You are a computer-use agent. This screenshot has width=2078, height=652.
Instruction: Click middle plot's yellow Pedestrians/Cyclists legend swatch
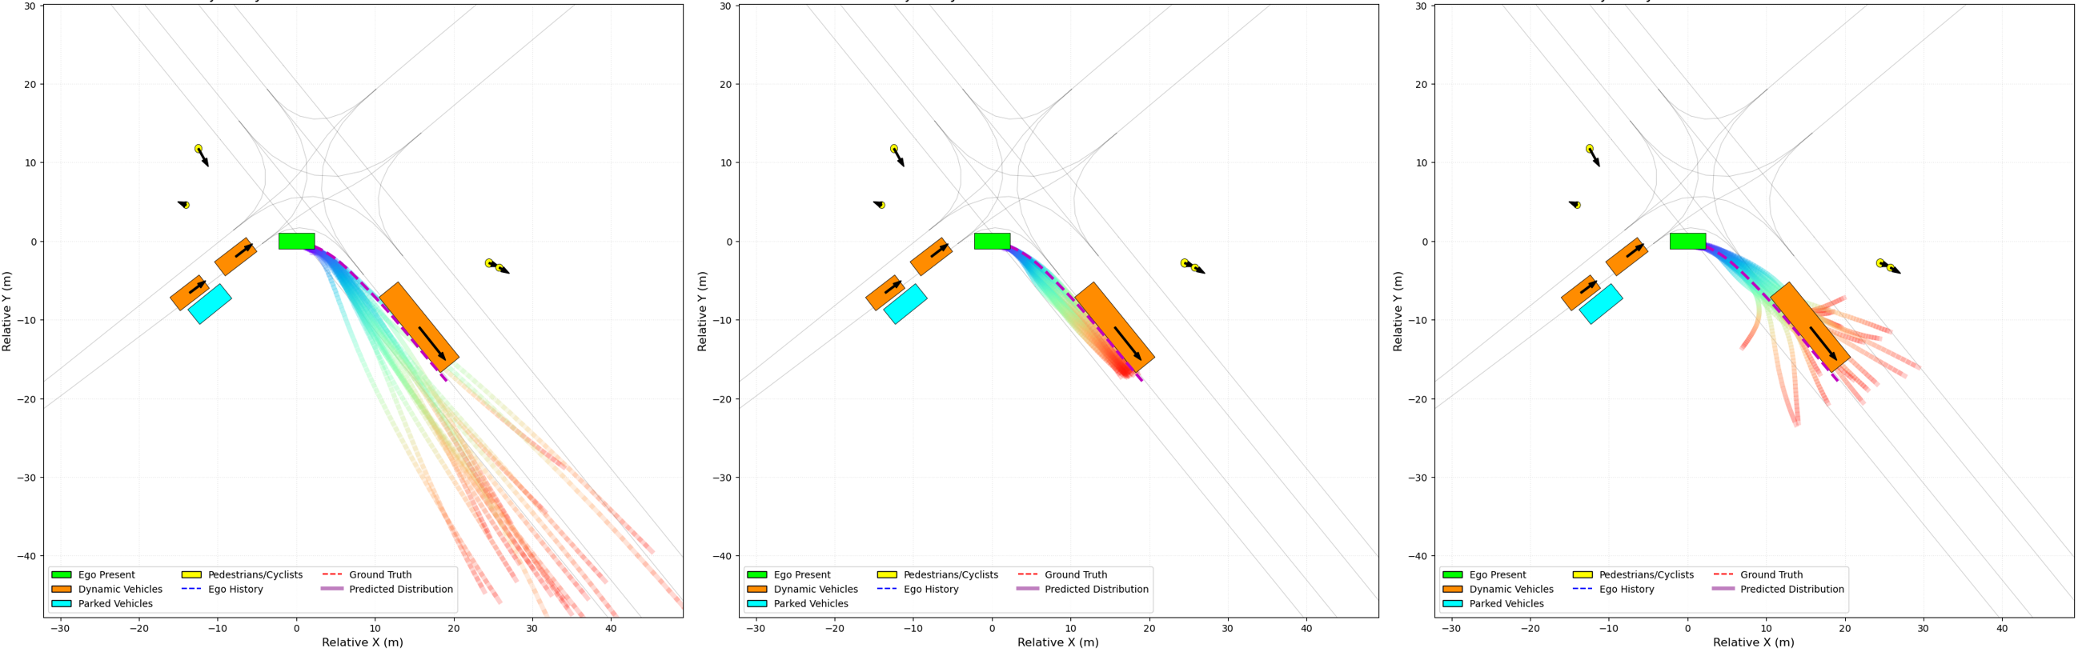point(887,574)
